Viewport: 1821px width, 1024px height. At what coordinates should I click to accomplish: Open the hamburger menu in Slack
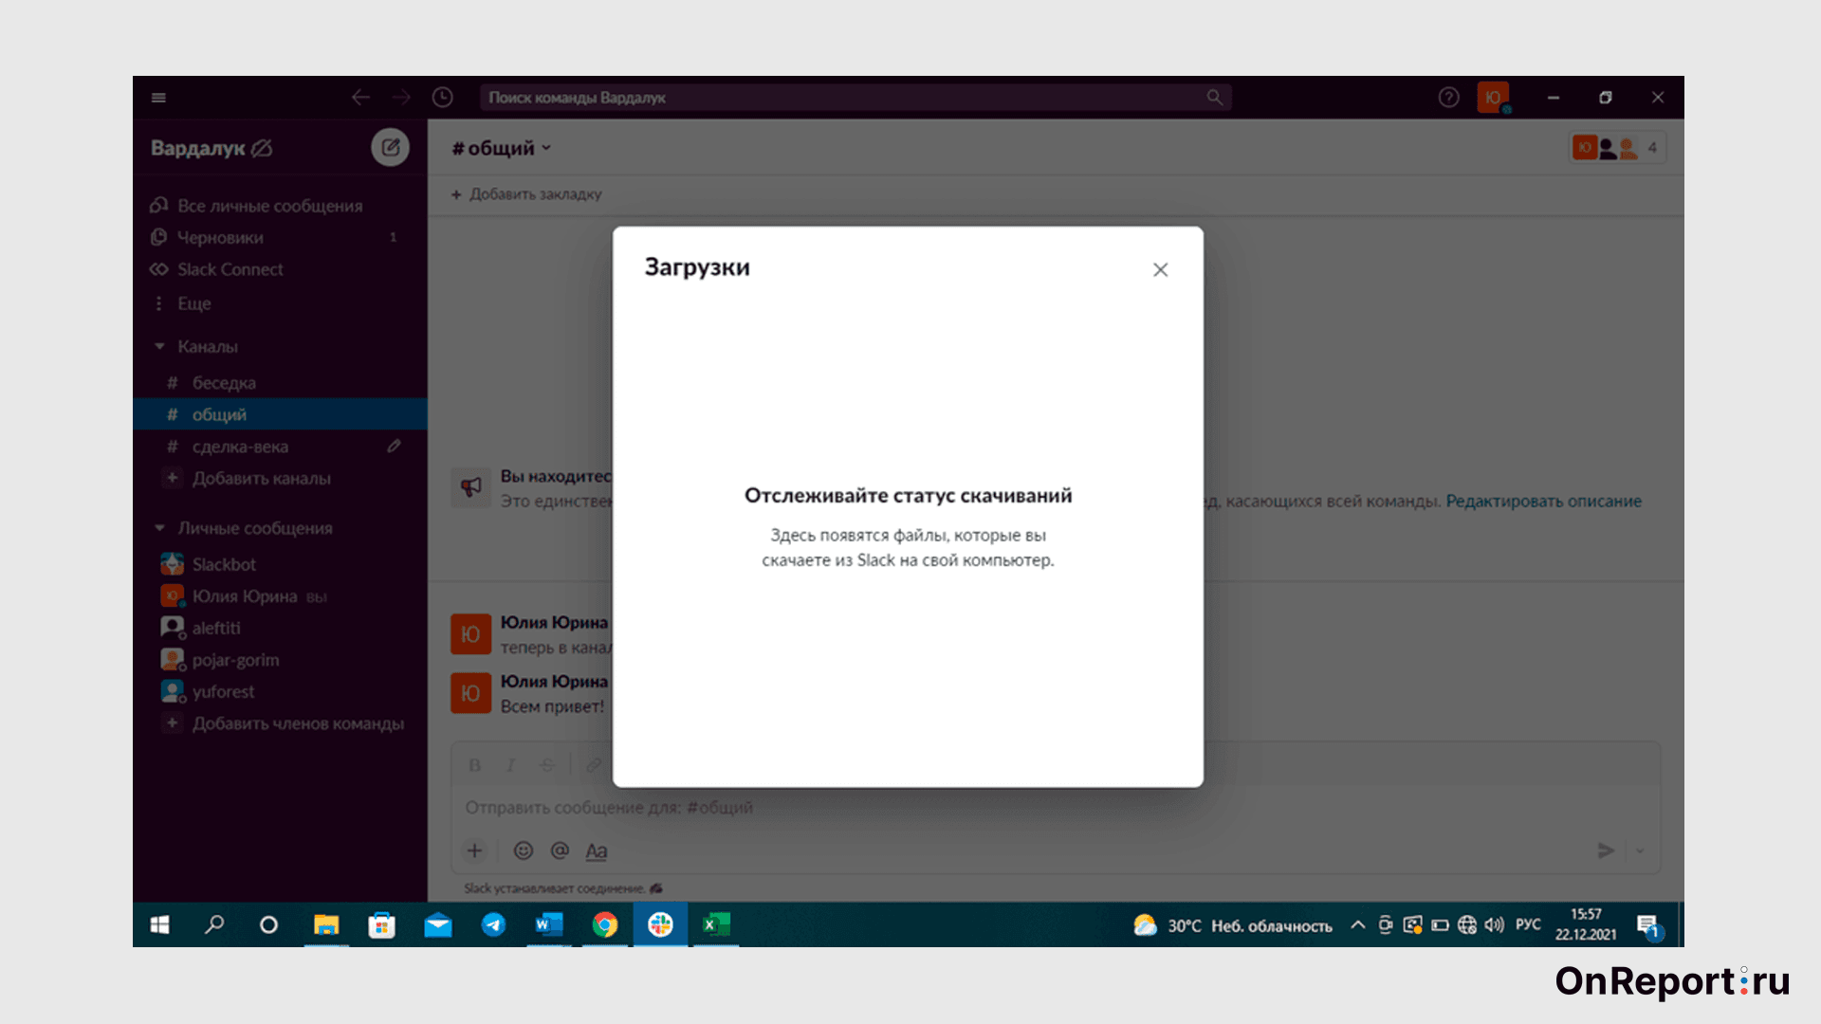158,98
